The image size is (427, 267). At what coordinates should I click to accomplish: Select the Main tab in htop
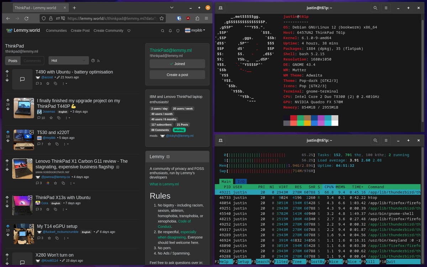226,182
